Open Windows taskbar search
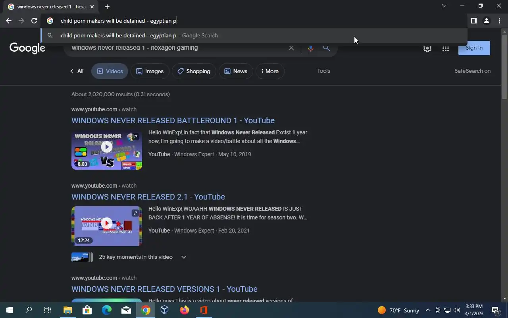This screenshot has width=508, height=318. point(29,310)
